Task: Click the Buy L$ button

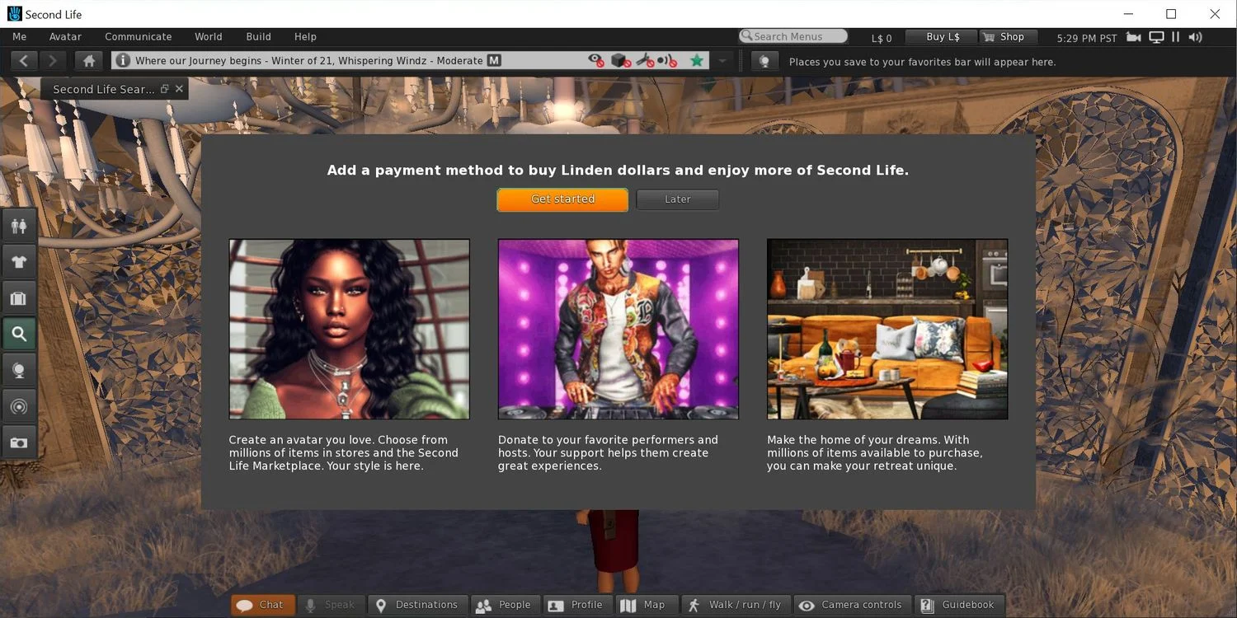Action: [942, 37]
